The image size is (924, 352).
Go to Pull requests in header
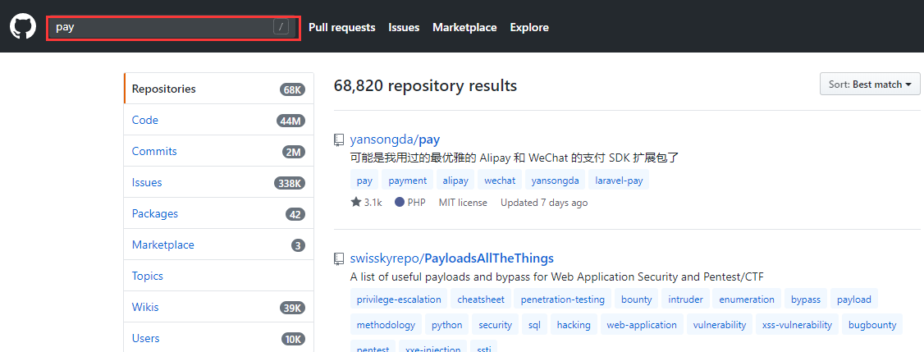click(342, 27)
